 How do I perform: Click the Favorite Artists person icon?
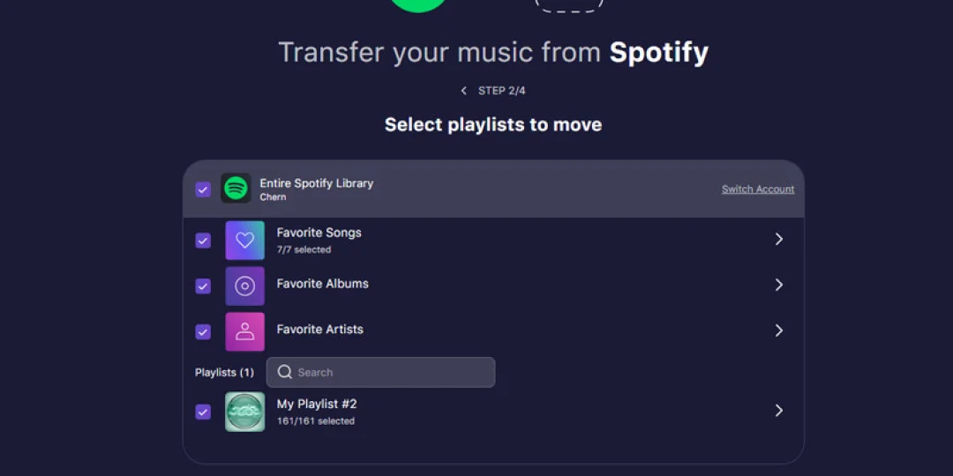tap(244, 331)
